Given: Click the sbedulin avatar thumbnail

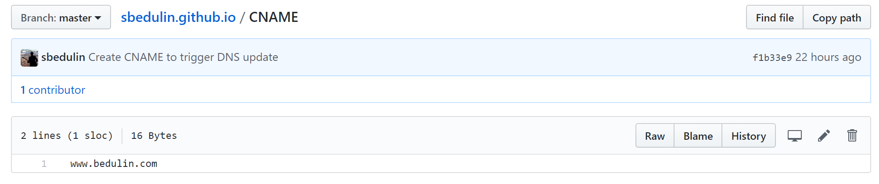Looking at the screenshot, I should click(x=29, y=58).
